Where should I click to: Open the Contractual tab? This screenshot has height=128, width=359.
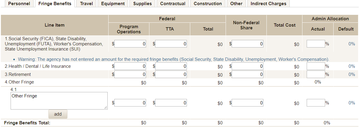click(173, 4)
